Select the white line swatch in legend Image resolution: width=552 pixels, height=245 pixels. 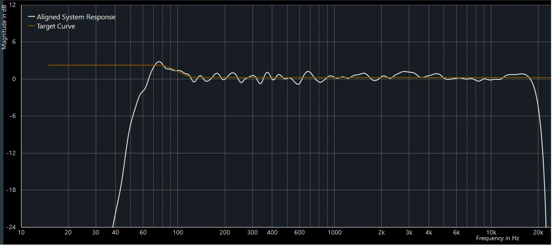click(x=31, y=17)
